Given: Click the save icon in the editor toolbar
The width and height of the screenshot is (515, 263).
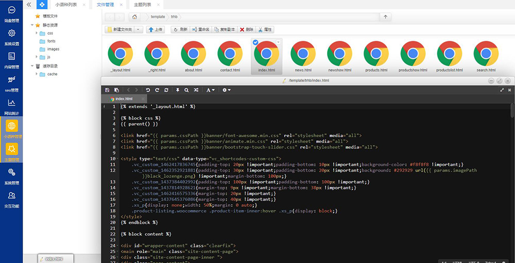Looking at the screenshot, I should coord(107,90).
